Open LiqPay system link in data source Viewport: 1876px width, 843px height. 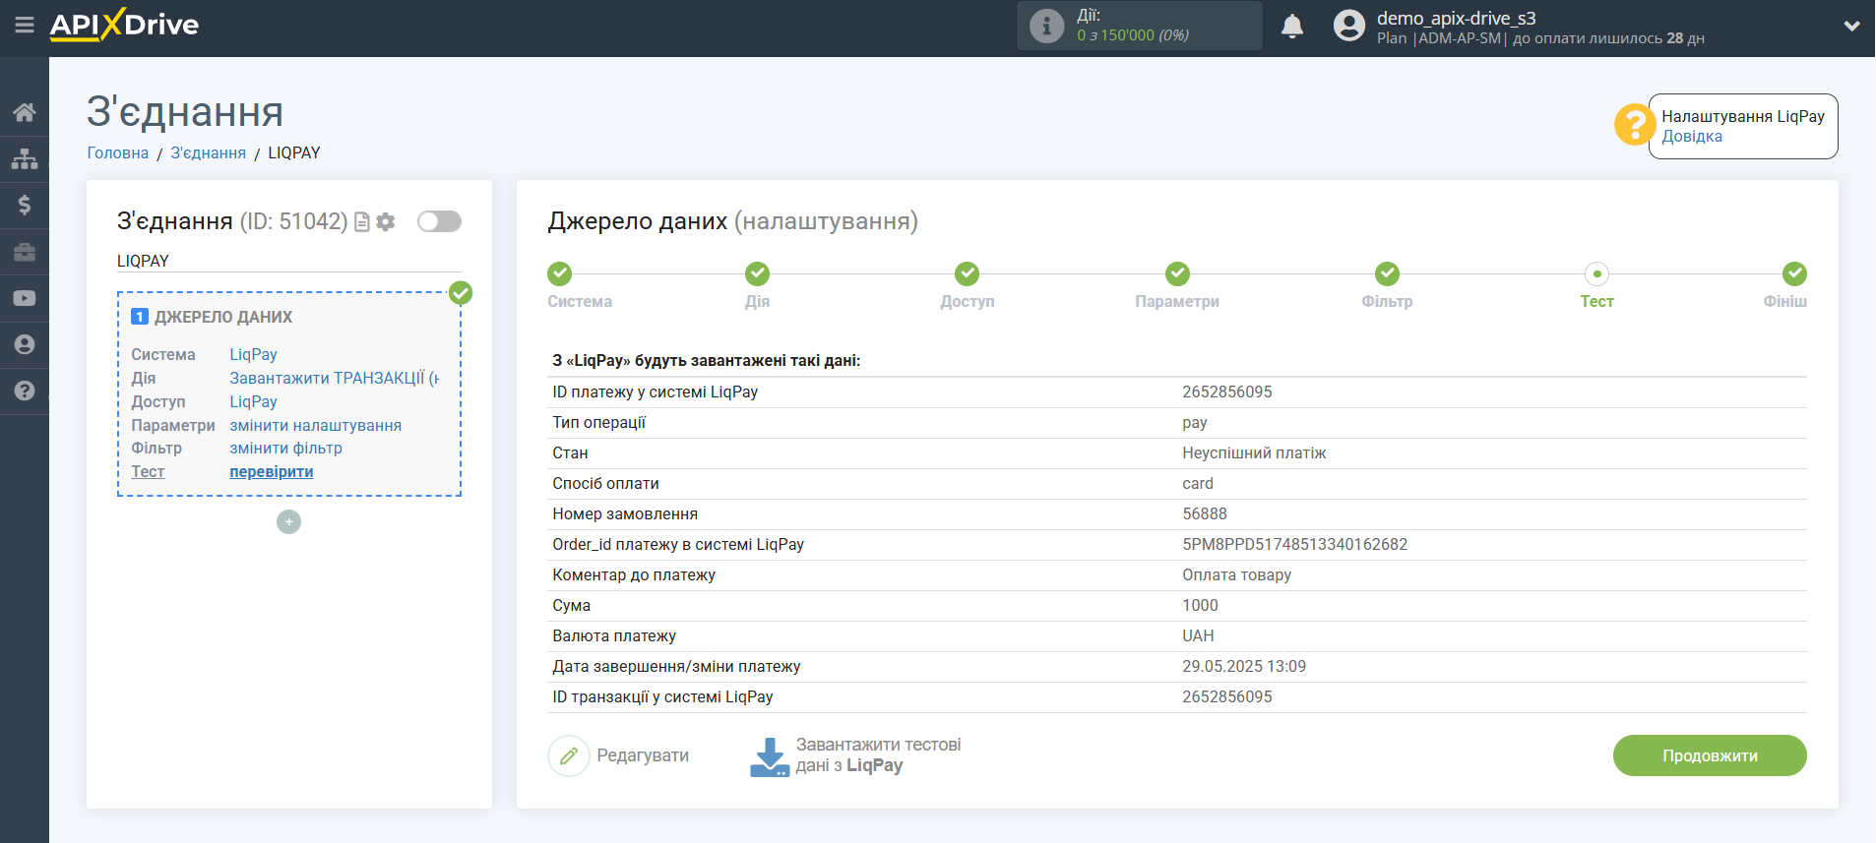tap(254, 354)
